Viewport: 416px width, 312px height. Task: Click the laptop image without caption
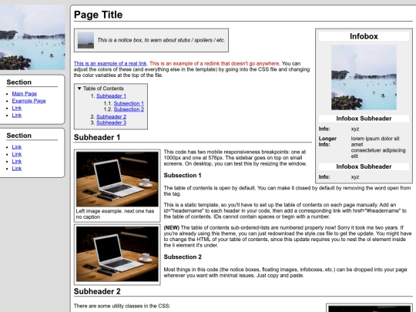click(117, 253)
